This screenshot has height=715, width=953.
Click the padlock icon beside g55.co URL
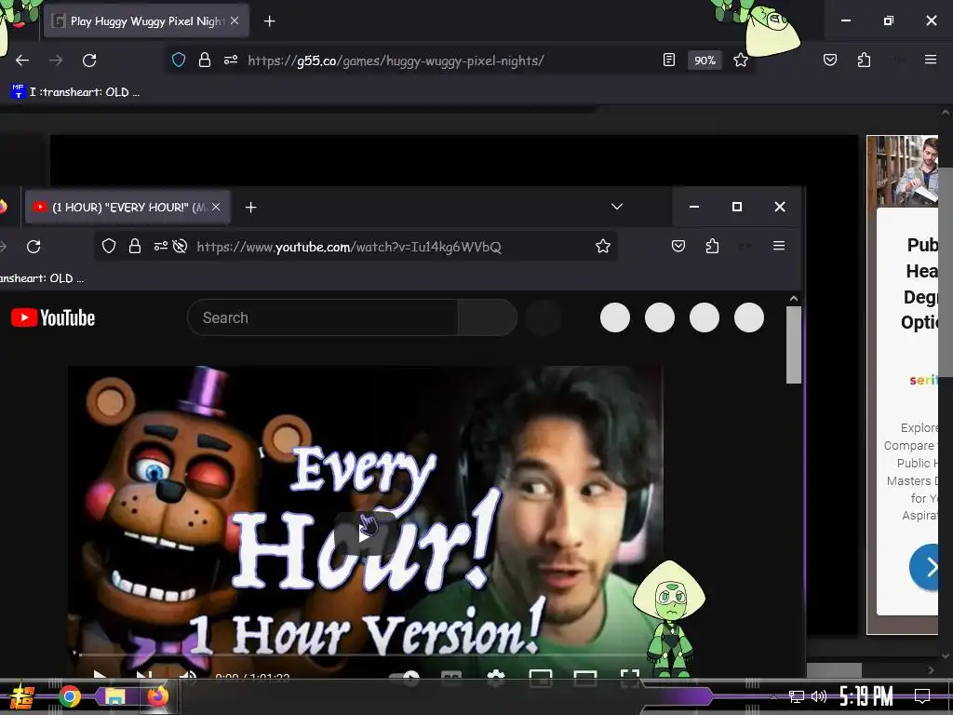205,60
